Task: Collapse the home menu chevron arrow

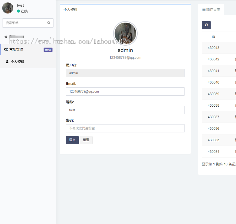Action: 51,38
